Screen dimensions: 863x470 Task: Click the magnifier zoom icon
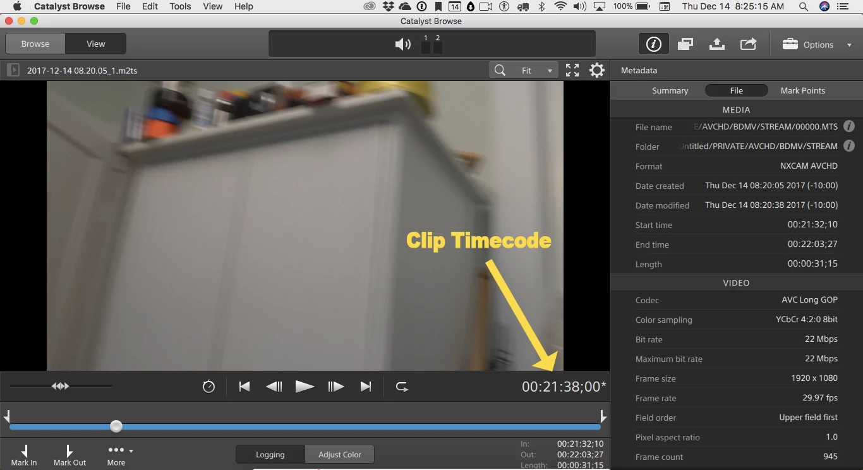click(x=500, y=70)
